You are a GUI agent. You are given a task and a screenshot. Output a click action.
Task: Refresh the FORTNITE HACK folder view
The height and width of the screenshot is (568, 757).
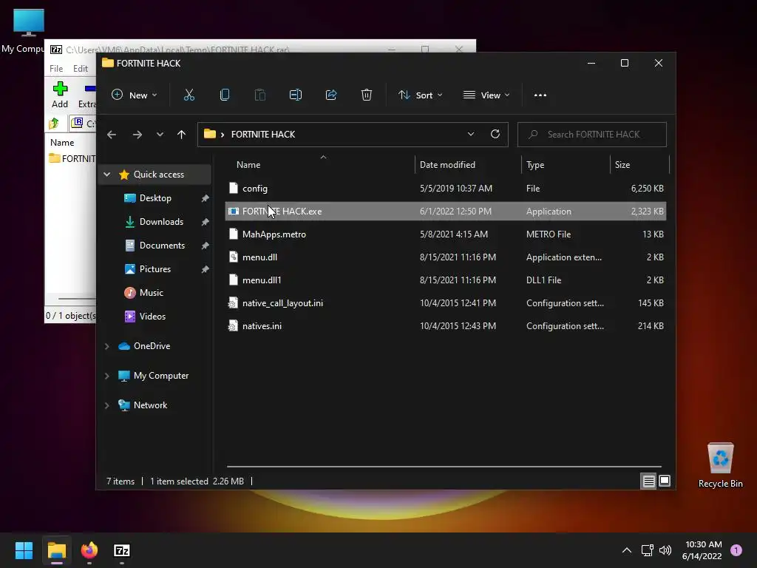coord(495,135)
